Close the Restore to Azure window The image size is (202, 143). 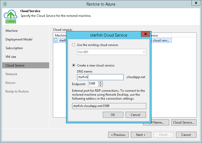[x=196, y=3]
